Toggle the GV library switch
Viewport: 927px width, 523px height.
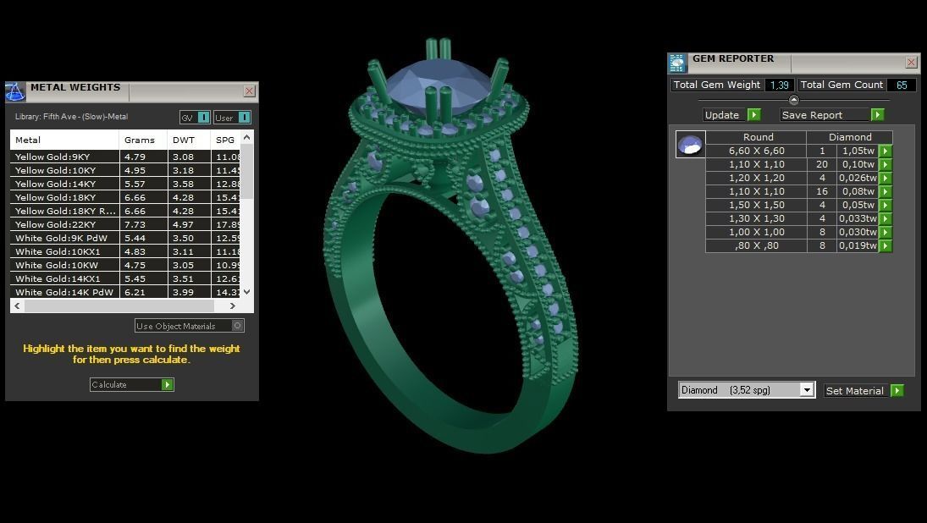pos(203,118)
